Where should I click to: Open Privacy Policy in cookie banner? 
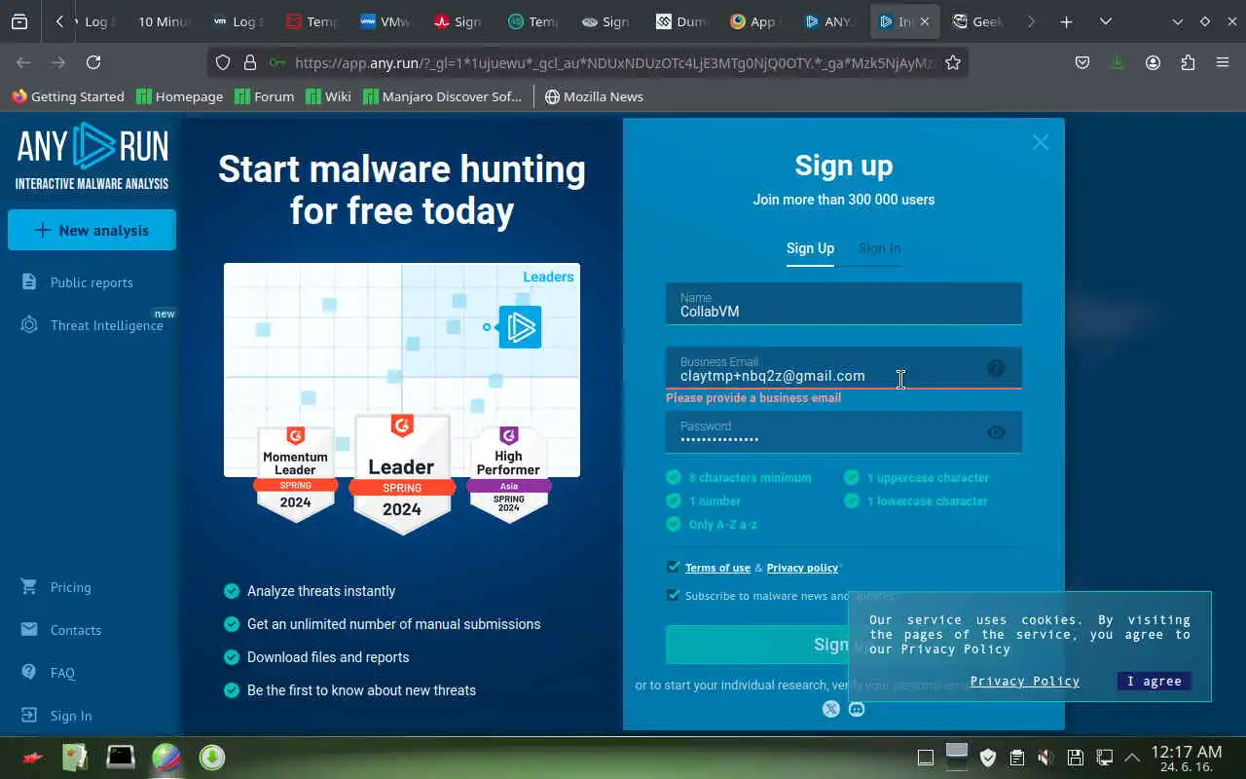coord(1025,681)
